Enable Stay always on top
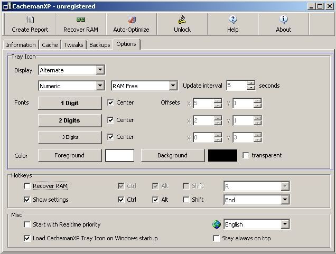The width and height of the screenshot is (336, 254). (x=216, y=238)
